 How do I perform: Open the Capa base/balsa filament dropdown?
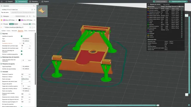point(26,67)
